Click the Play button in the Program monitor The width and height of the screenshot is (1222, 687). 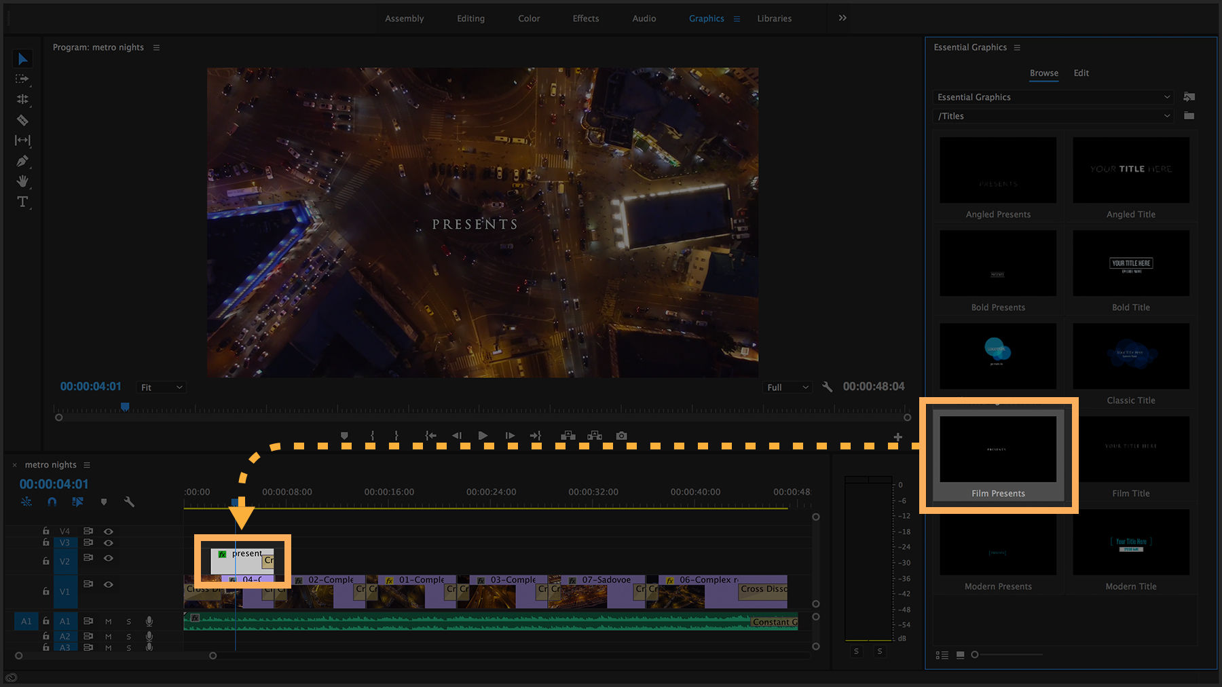click(483, 435)
